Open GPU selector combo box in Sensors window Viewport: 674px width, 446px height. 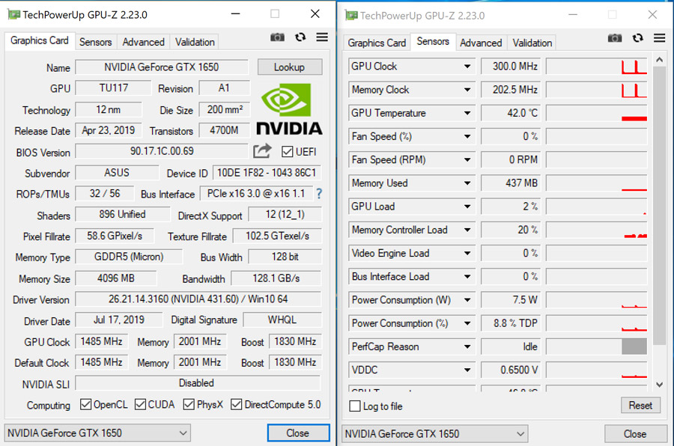click(434, 433)
